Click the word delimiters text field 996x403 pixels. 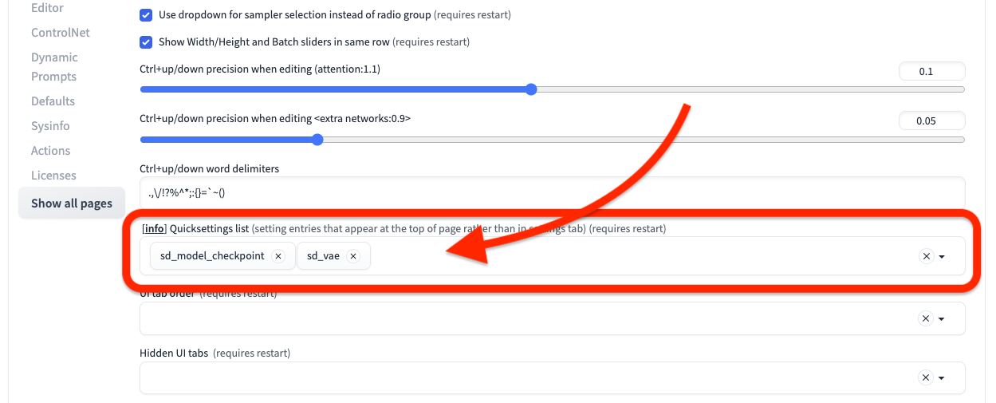(552, 192)
